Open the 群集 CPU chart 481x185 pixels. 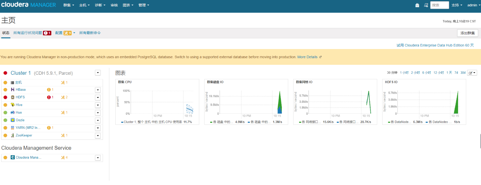pos(157,102)
